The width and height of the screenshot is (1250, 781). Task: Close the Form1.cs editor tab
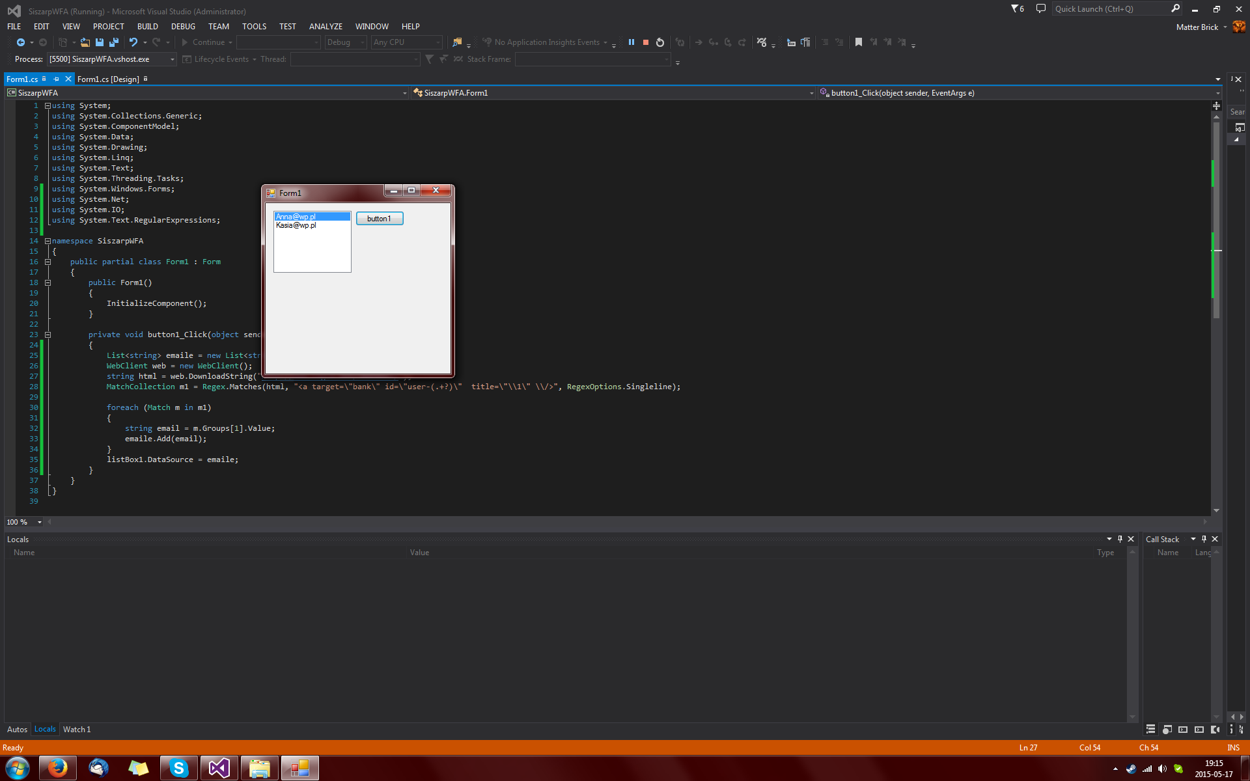(x=68, y=79)
